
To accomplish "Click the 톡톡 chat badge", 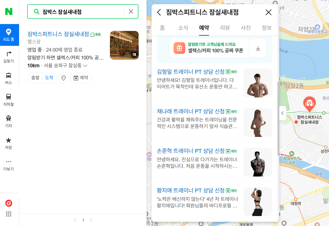I will click(x=96, y=34).
